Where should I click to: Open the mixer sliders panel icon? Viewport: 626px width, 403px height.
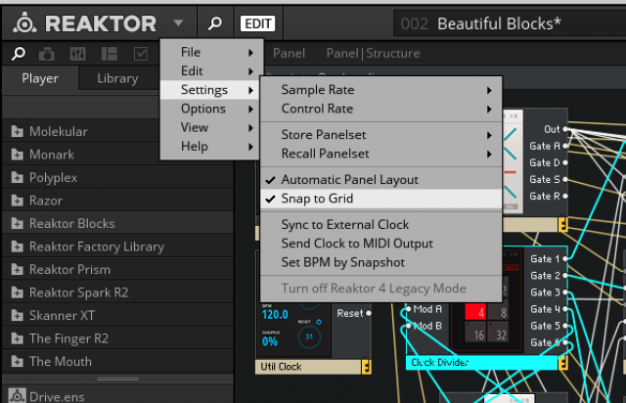tap(78, 53)
